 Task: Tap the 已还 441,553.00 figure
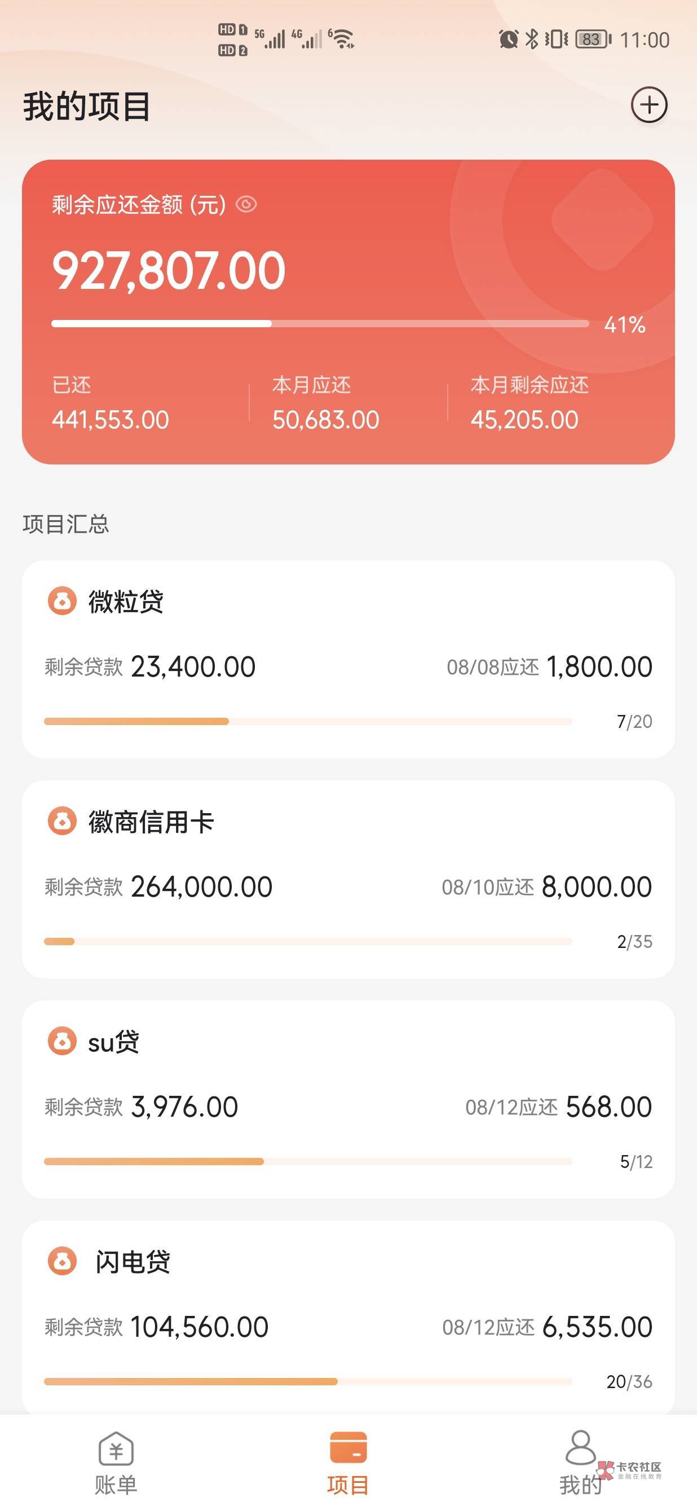tap(111, 420)
